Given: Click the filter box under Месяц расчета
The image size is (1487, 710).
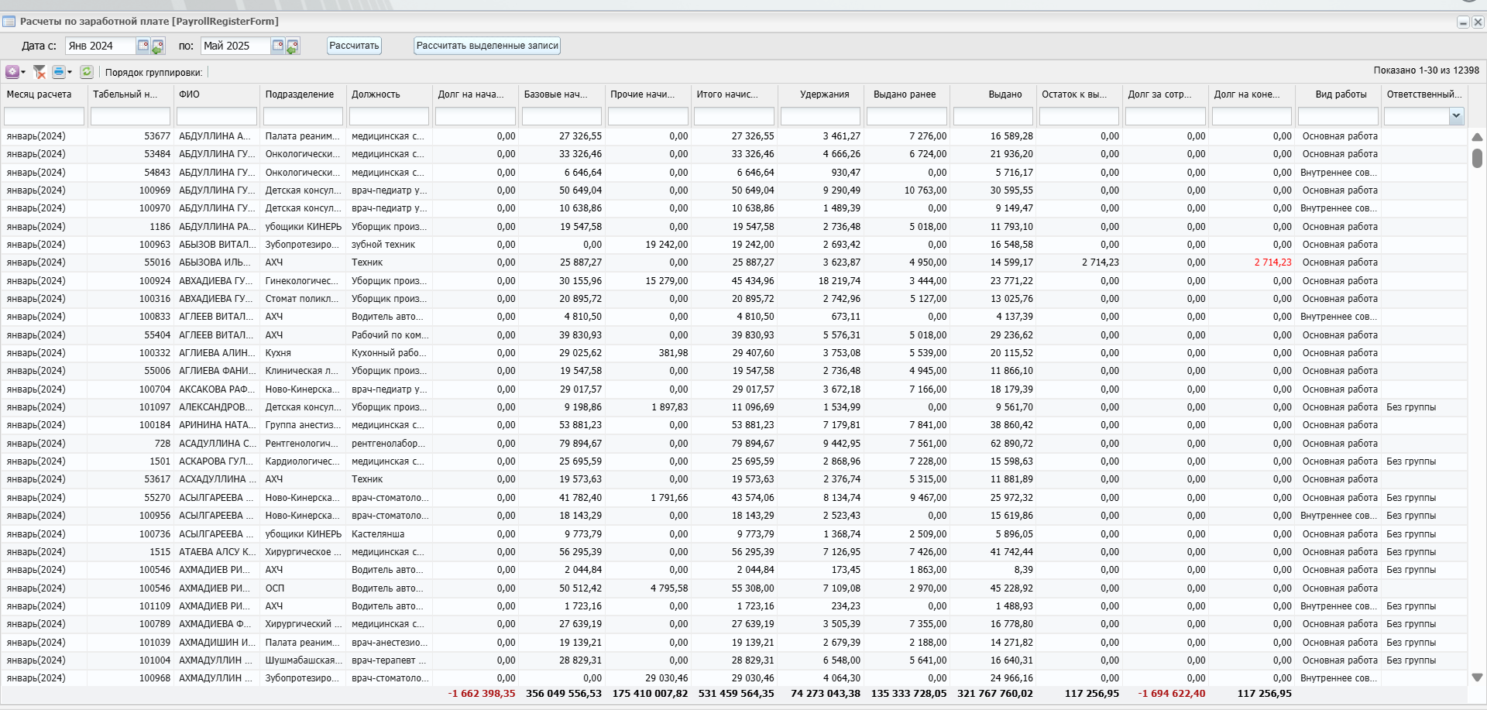Looking at the screenshot, I should pyautogui.click(x=44, y=116).
